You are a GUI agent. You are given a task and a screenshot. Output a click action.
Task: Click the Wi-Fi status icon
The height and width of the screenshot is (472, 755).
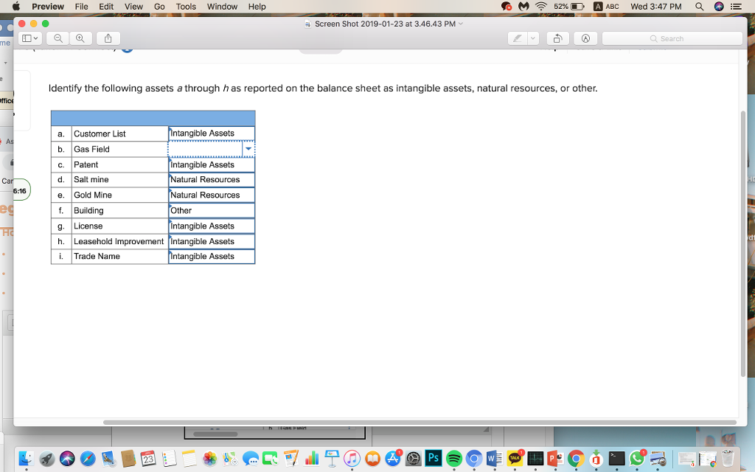point(541,7)
